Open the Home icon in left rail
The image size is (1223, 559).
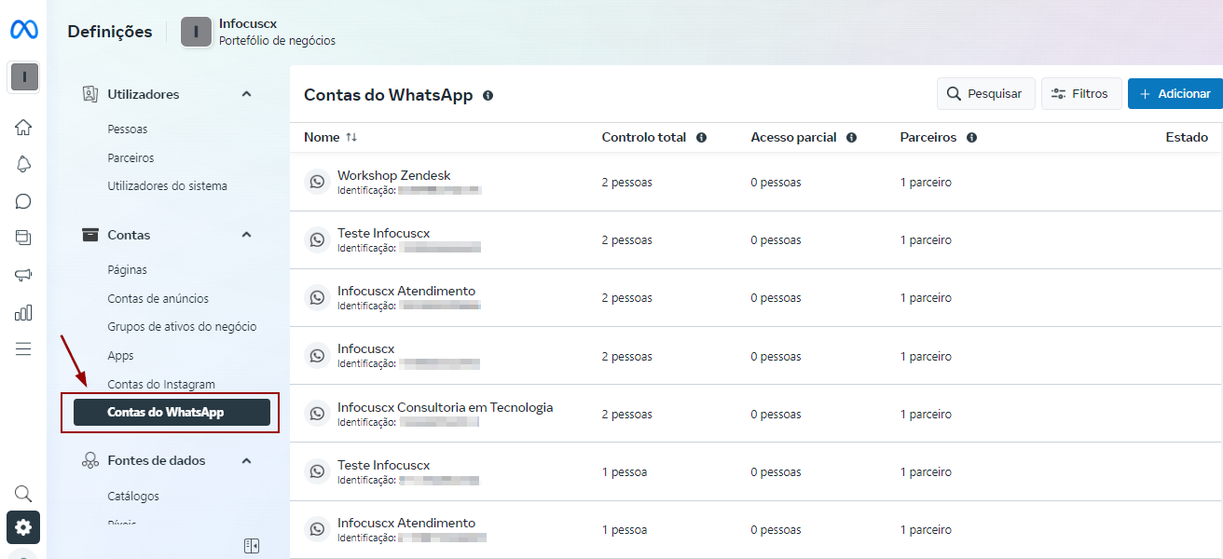point(23,128)
